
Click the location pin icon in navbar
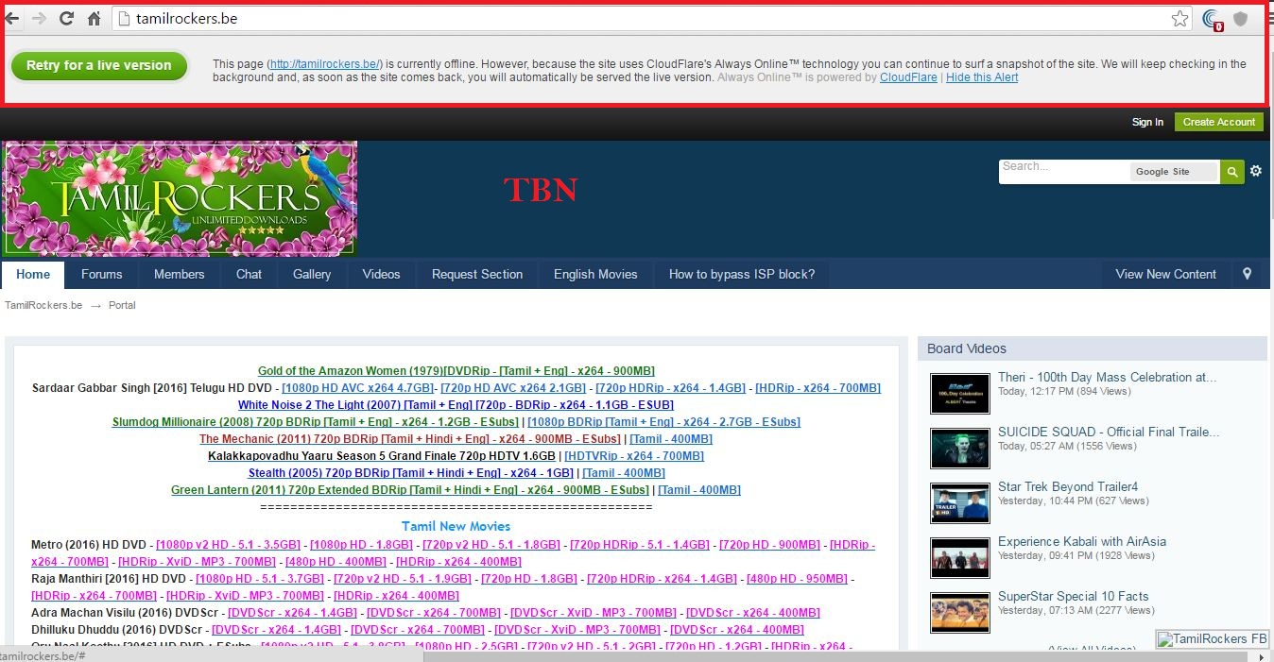coord(1247,274)
